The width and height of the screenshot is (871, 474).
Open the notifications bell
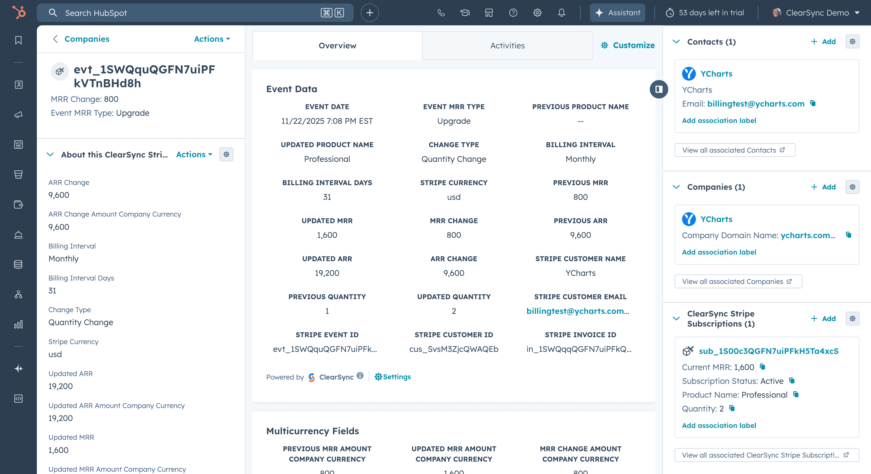tap(561, 13)
